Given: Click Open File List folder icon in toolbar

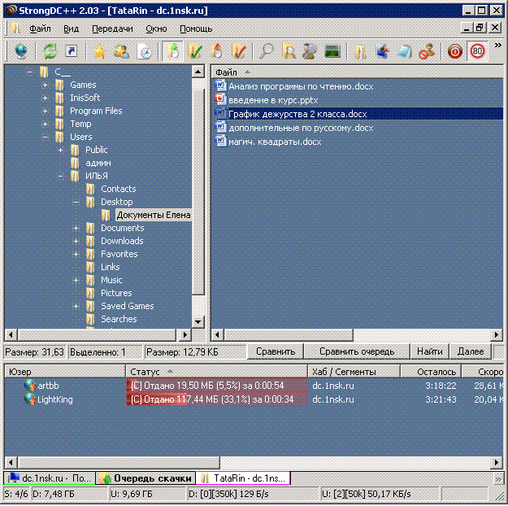Looking at the screenshot, I should pos(360,51).
